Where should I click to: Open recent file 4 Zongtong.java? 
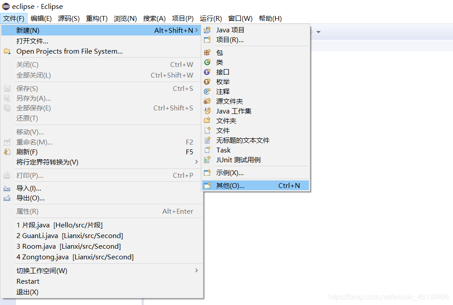(x=101, y=257)
